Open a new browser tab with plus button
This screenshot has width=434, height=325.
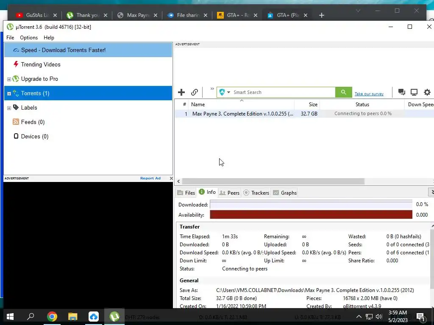(x=321, y=15)
